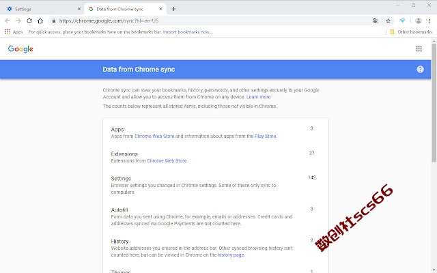The image size is (437, 273).
Task: Close the Settings tab
Action: tap(79, 9)
